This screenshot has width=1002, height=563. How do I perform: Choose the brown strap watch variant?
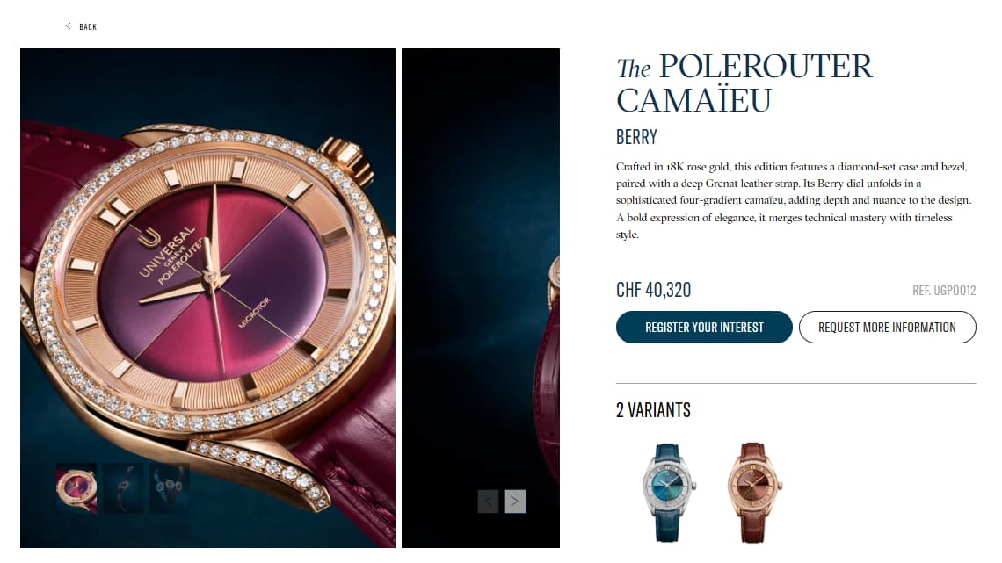(x=754, y=492)
